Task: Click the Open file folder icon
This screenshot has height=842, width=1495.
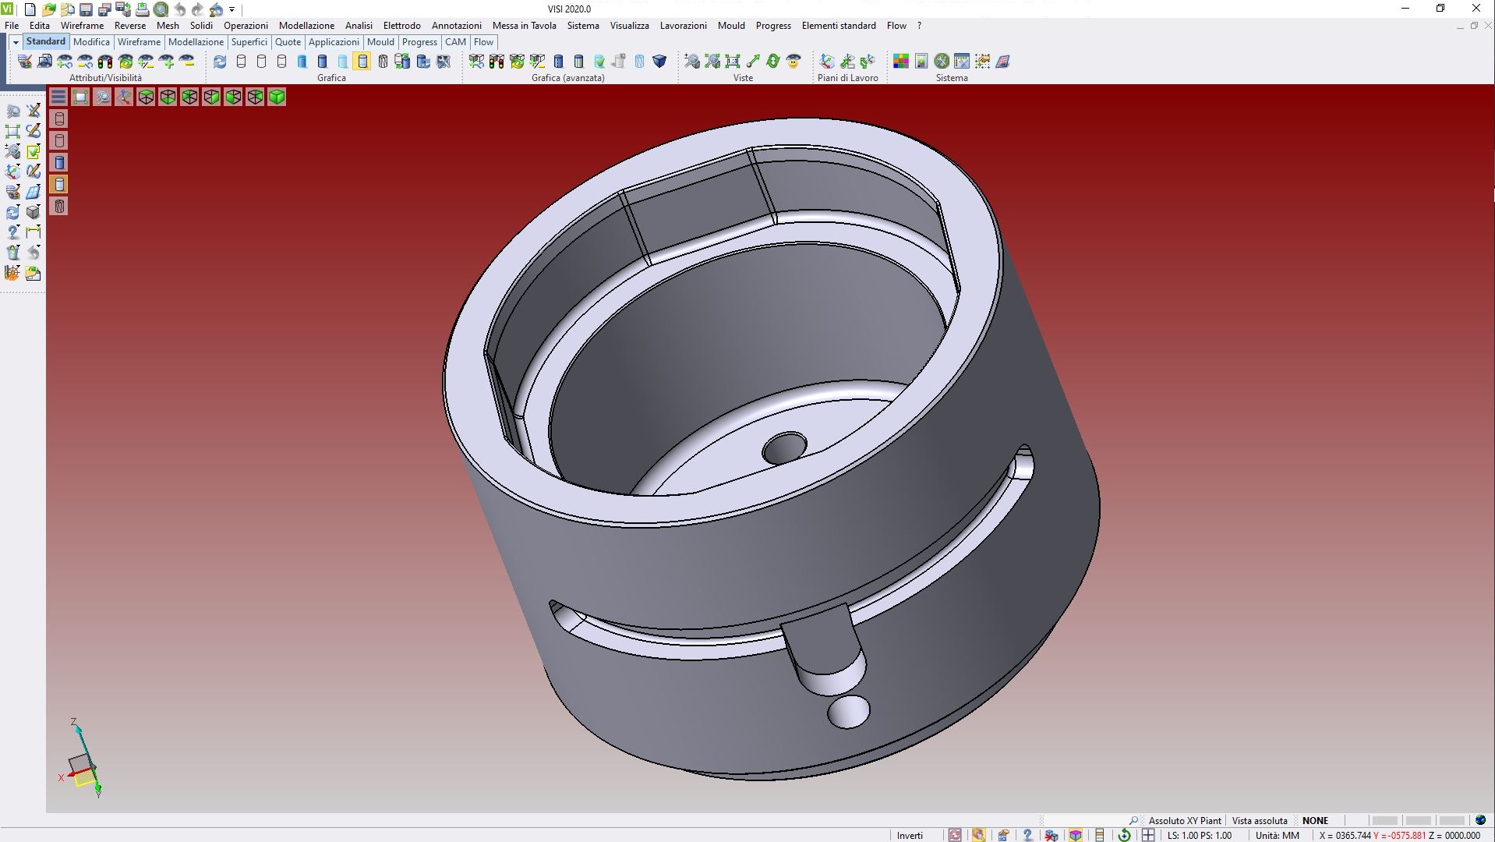Action: pos(49,9)
